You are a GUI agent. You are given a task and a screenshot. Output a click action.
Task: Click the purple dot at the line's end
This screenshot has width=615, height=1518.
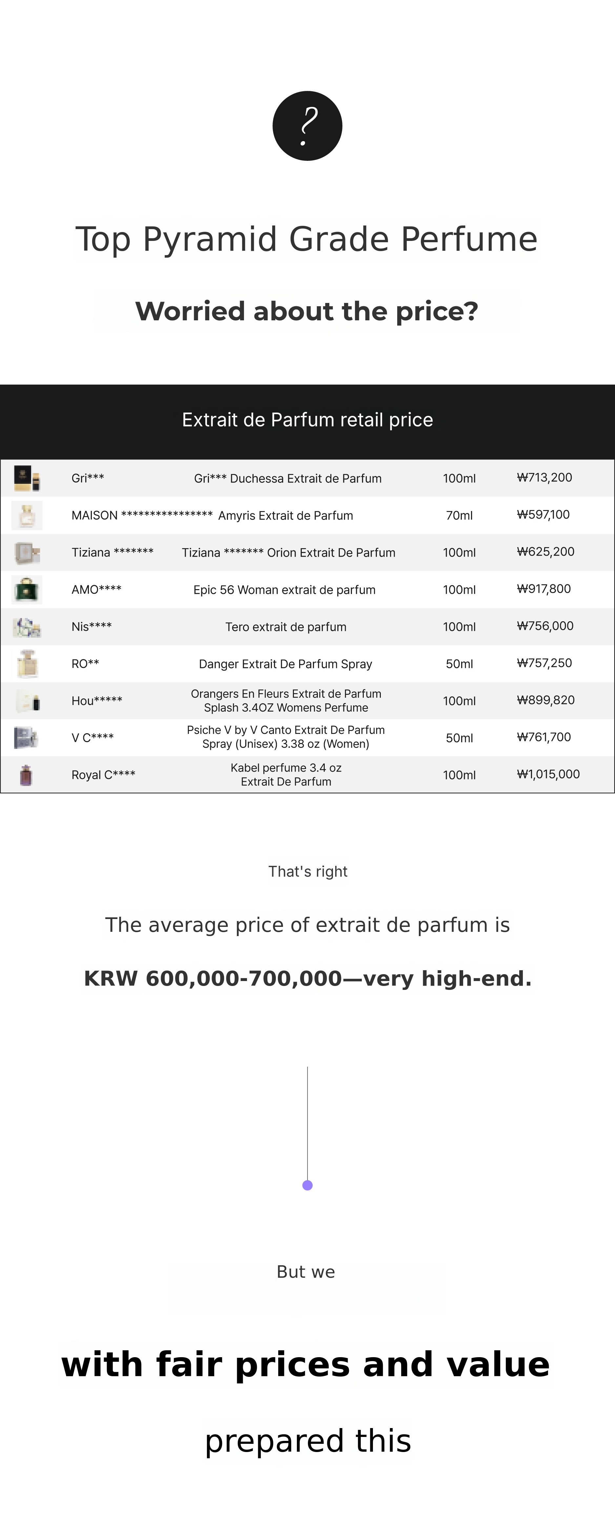[308, 1185]
